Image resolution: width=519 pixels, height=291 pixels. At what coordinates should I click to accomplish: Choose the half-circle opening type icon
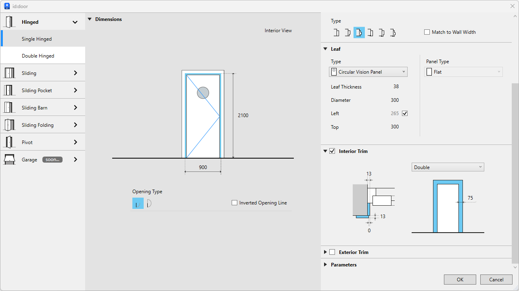[149, 203]
